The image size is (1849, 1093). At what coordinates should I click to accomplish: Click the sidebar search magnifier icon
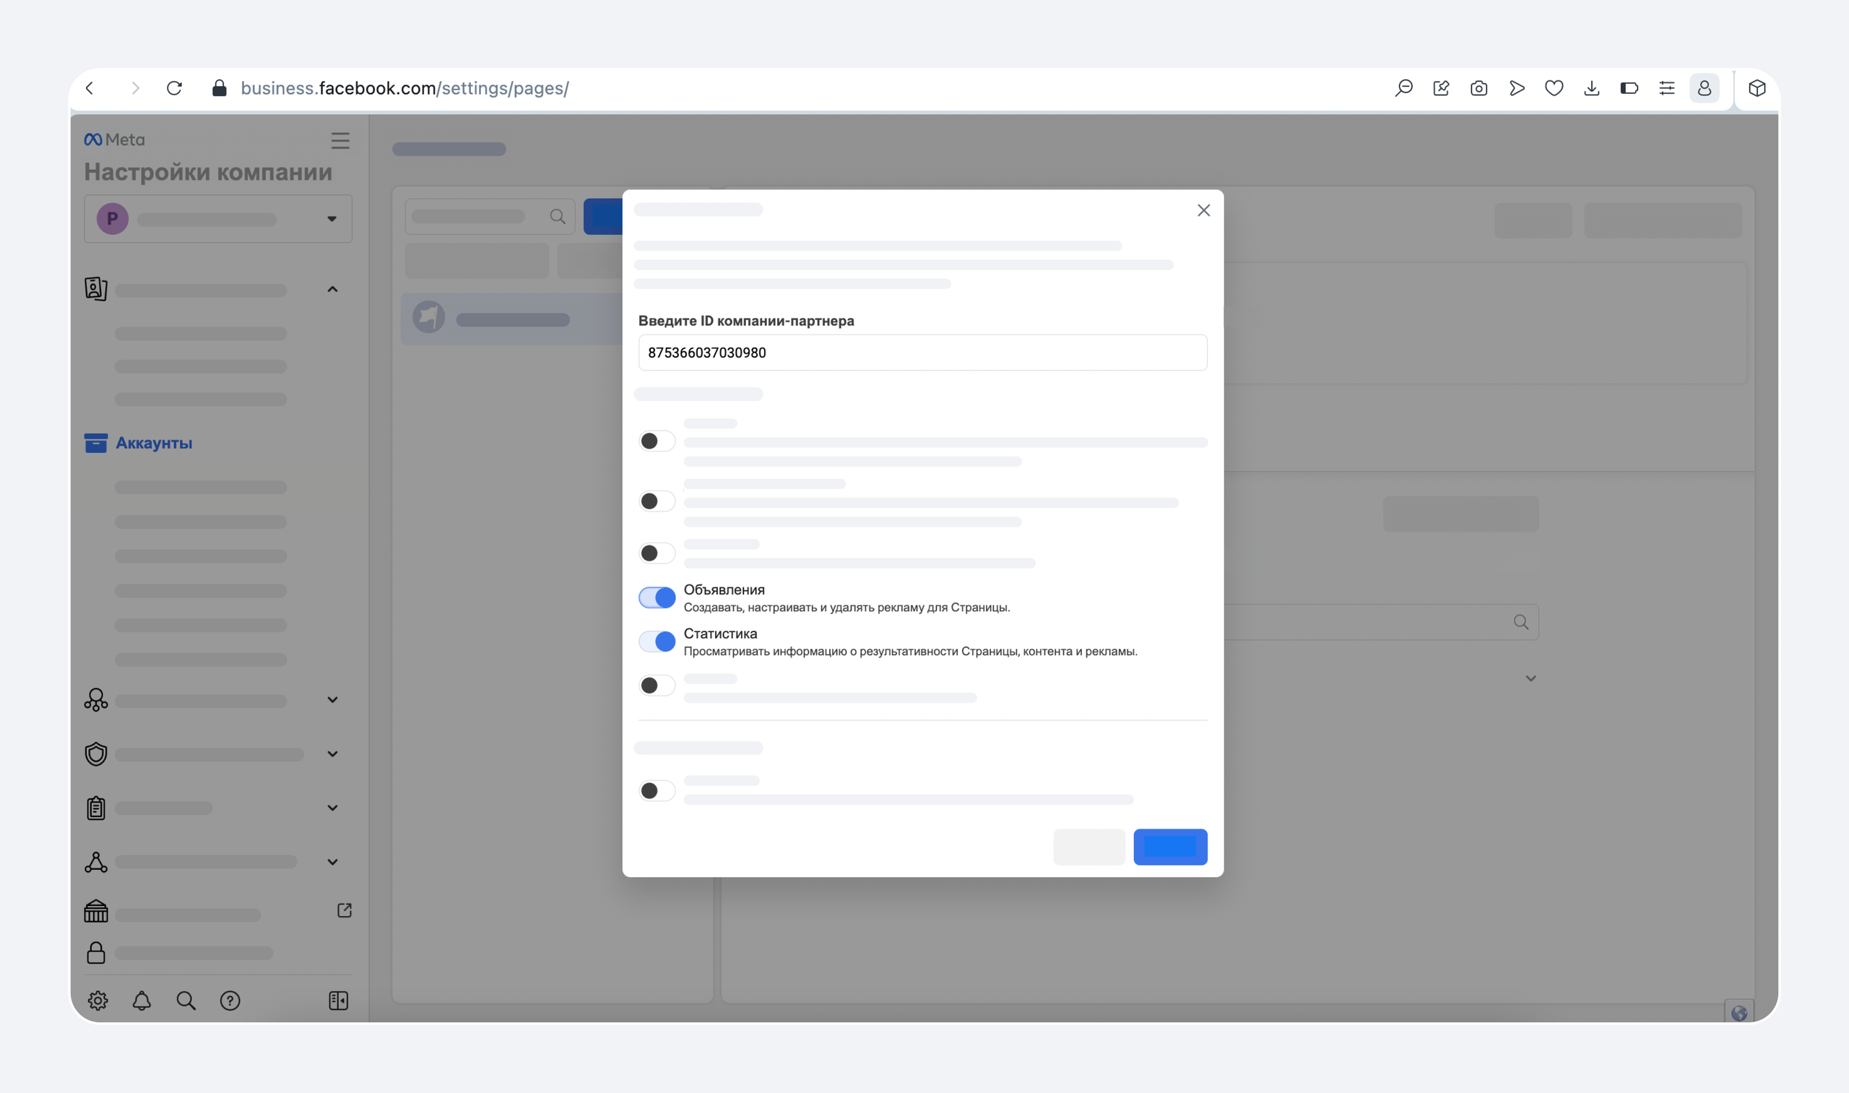click(x=186, y=1001)
